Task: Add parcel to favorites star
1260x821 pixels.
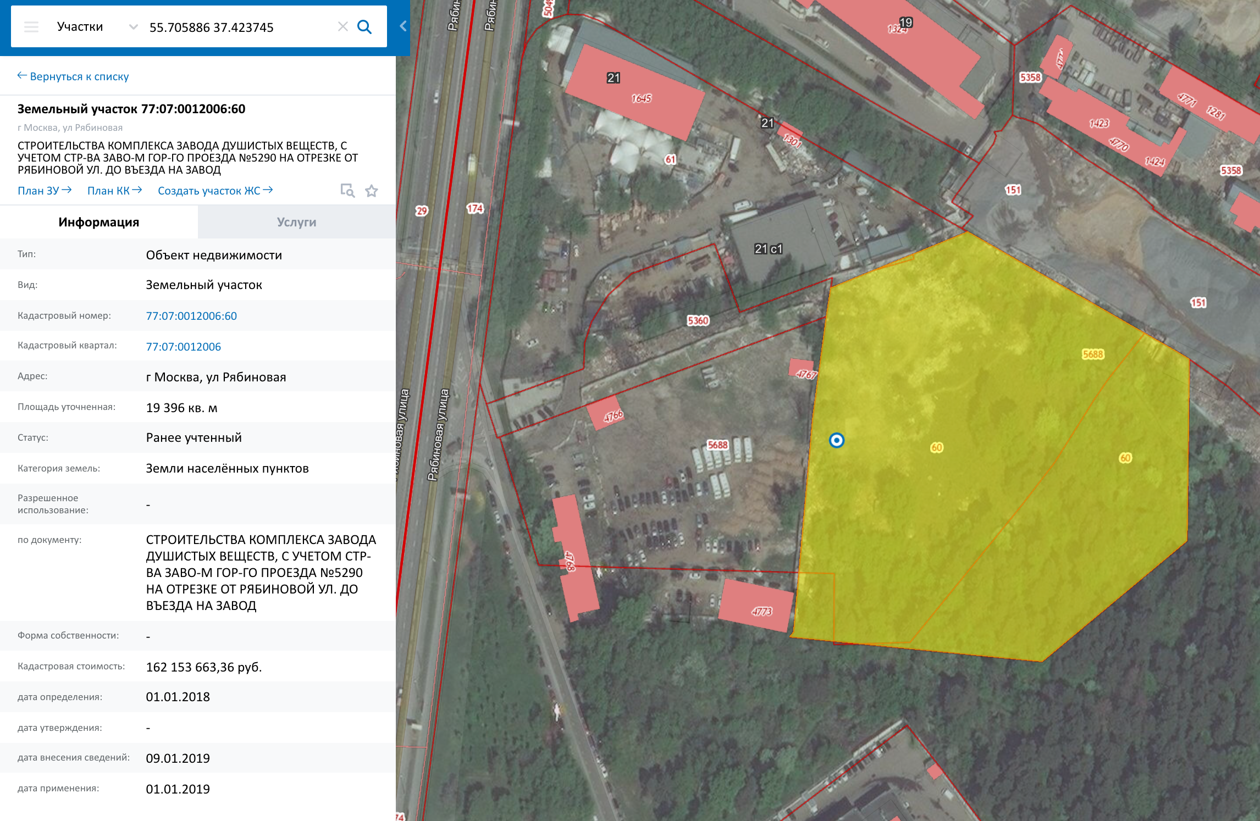Action: (372, 191)
